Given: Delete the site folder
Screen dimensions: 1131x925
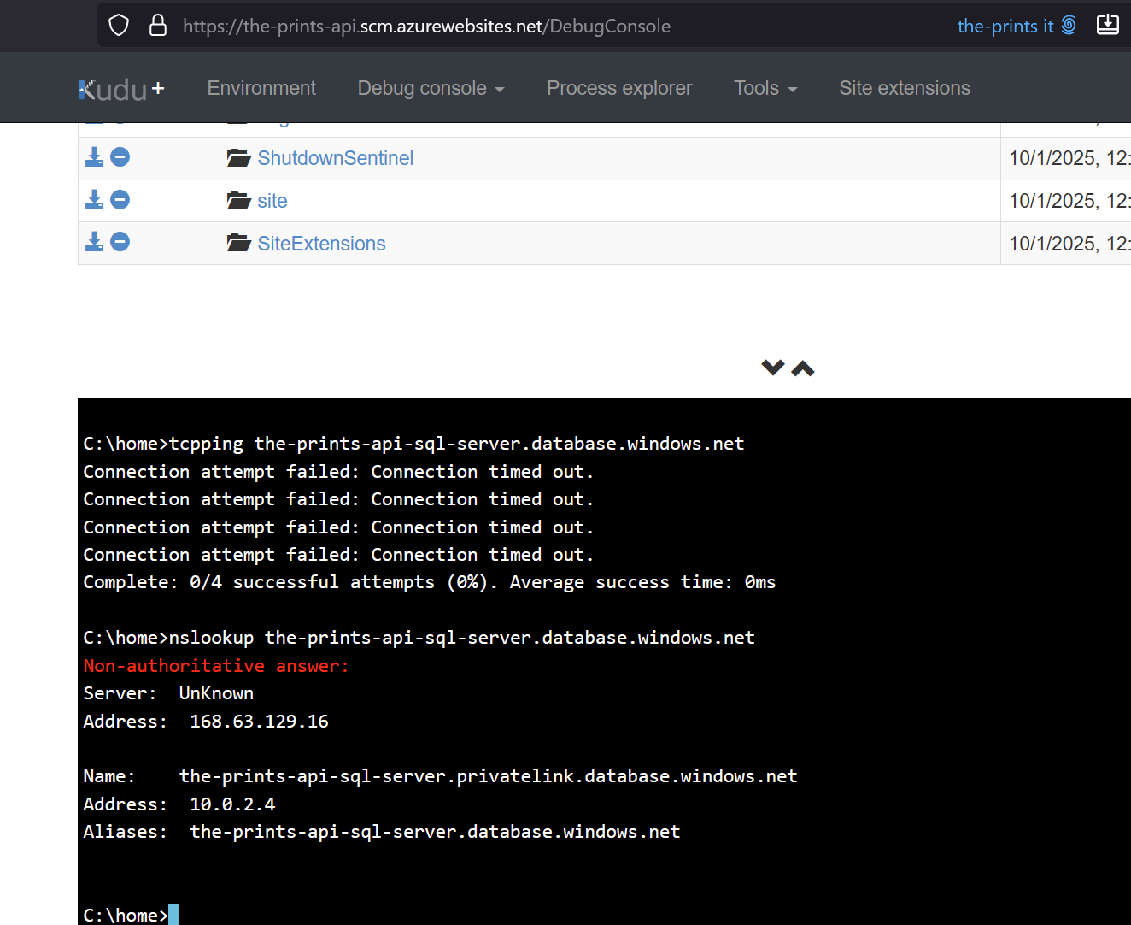Looking at the screenshot, I should tap(120, 200).
